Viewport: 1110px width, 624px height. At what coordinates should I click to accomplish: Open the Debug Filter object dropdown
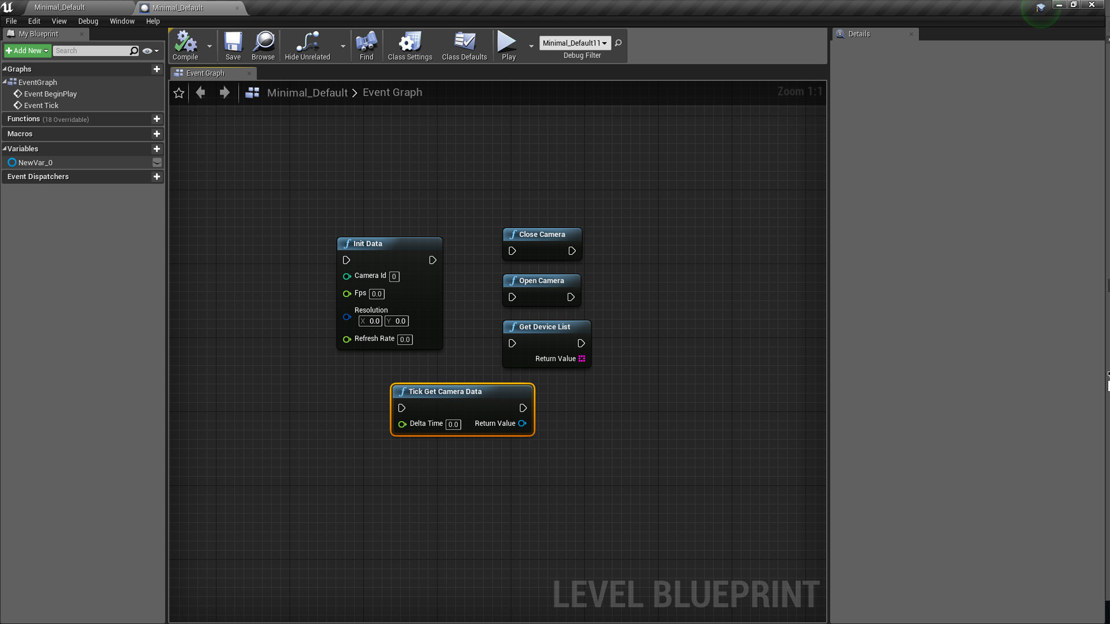[575, 43]
